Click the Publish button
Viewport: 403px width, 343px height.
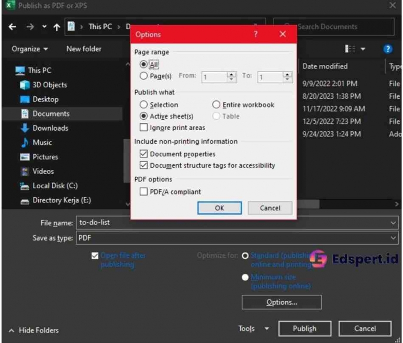click(x=305, y=329)
